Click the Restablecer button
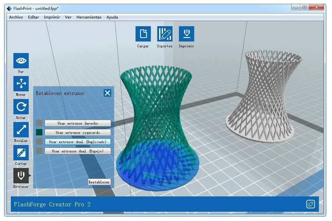 pos(99,182)
